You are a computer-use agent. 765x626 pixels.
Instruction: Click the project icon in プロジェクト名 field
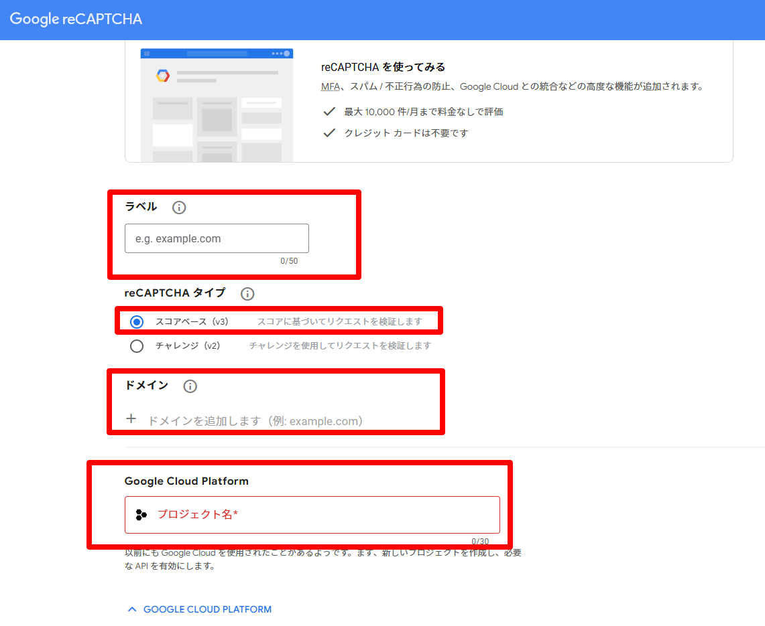tap(141, 515)
